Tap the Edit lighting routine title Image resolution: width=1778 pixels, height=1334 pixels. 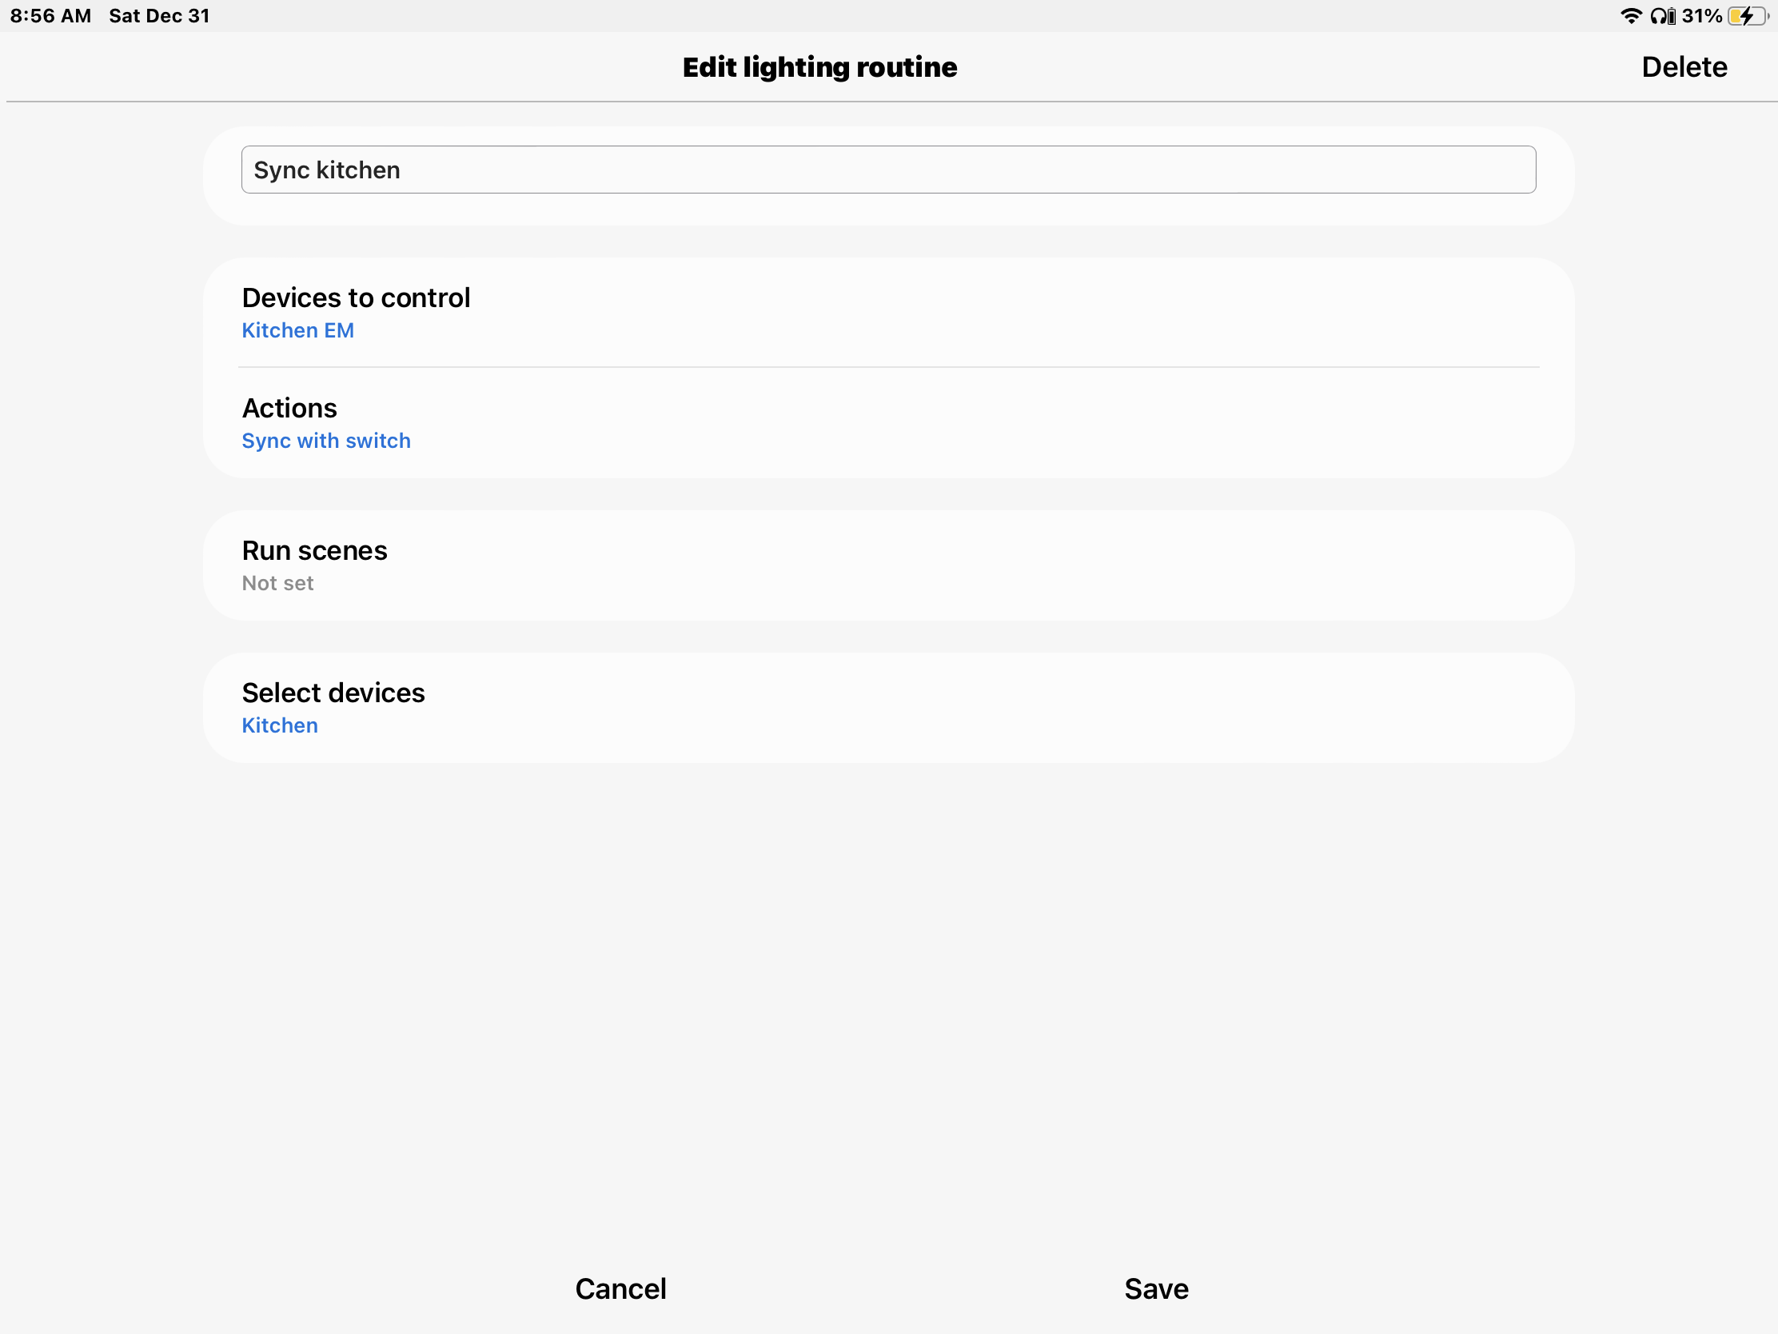(x=820, y=66)
